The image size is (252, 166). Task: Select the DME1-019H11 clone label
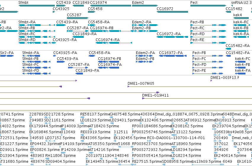coord(155,95)
